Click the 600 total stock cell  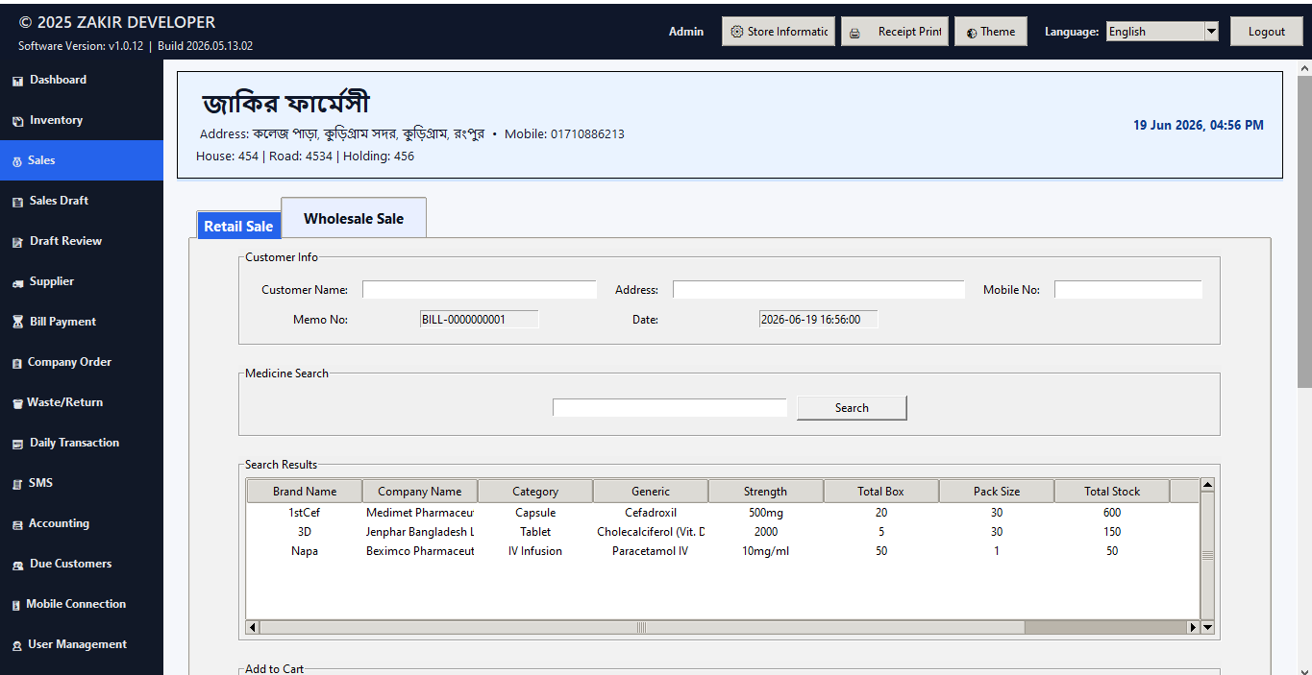tap(1112, 513)
